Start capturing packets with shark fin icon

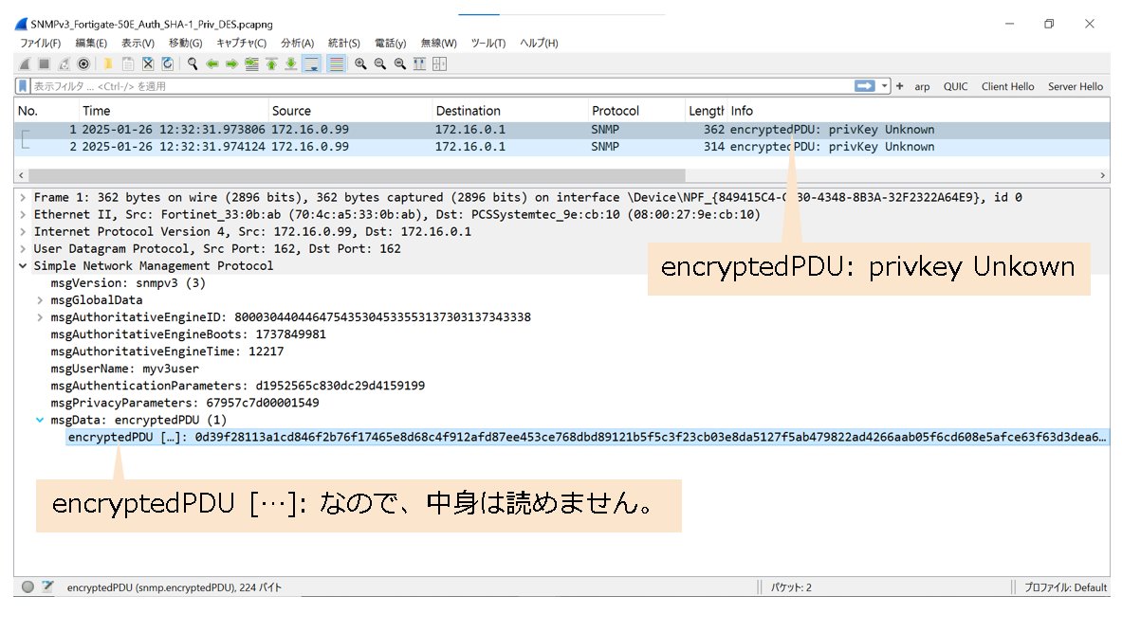(25, 64)
